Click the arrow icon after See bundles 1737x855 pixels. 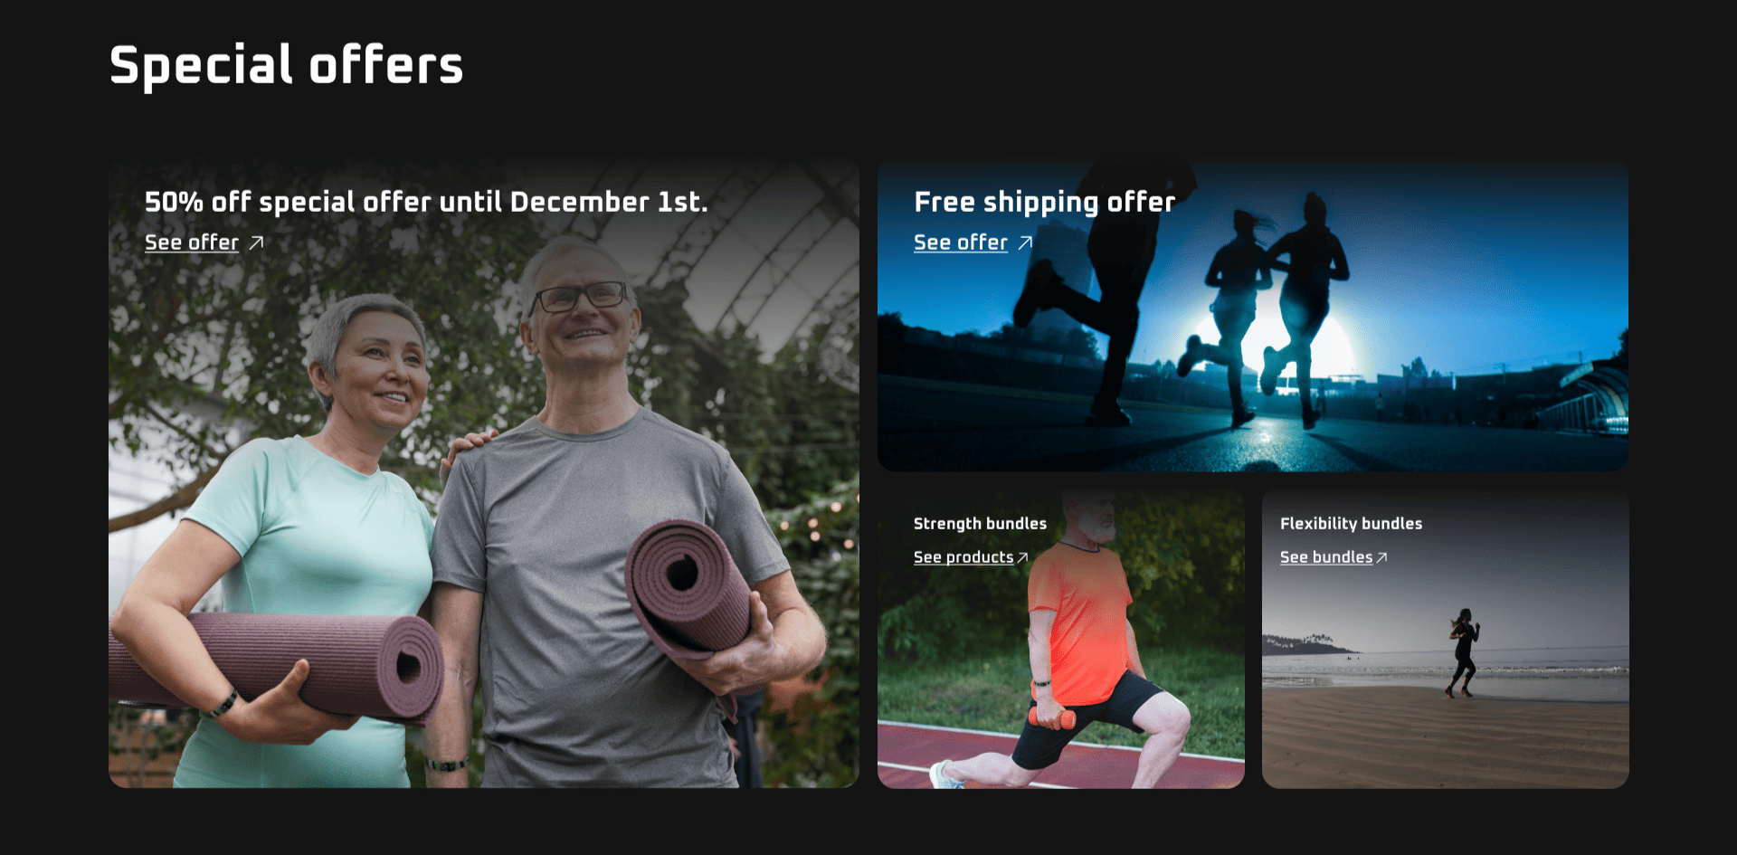tap(1382, 557)
